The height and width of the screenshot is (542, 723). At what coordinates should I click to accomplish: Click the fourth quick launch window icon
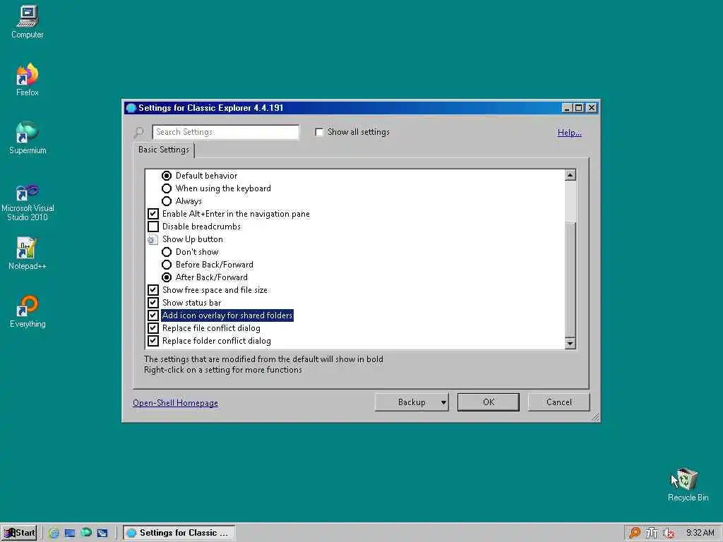[102, 533]
